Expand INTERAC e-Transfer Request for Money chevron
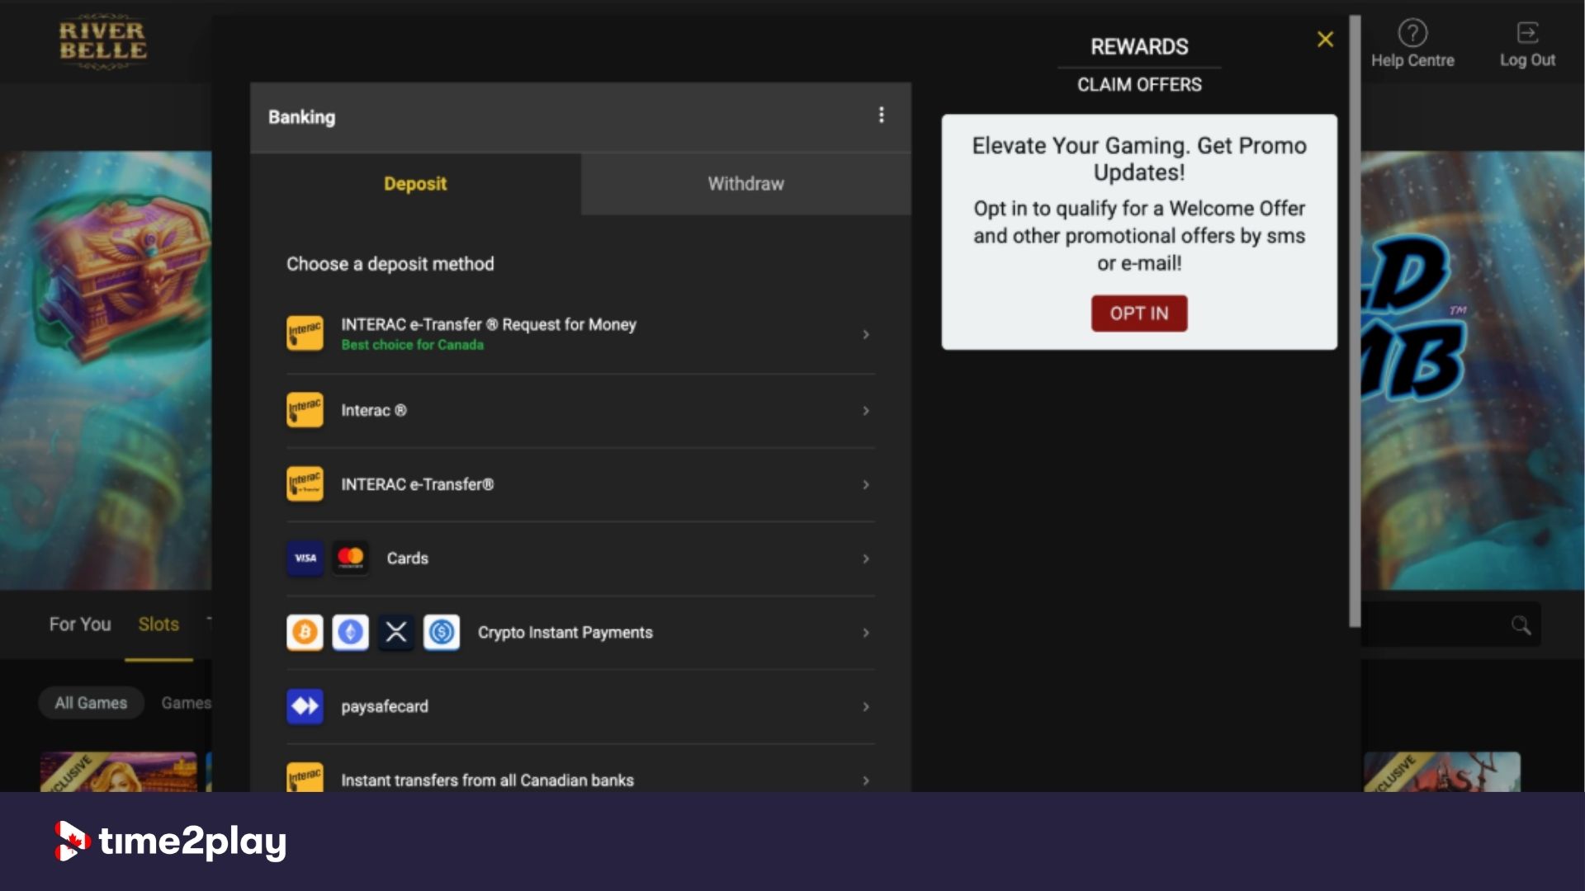 tap(866, 334)
